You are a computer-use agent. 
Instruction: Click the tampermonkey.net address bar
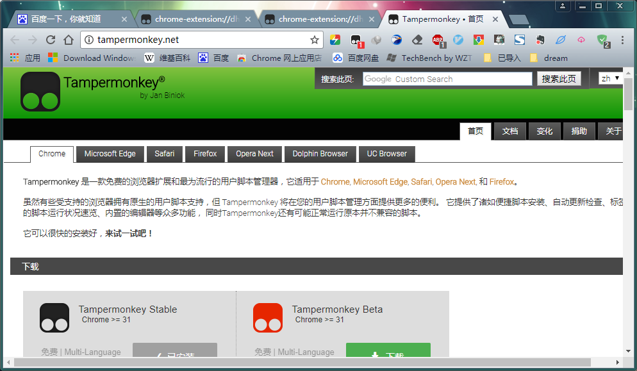201,40
